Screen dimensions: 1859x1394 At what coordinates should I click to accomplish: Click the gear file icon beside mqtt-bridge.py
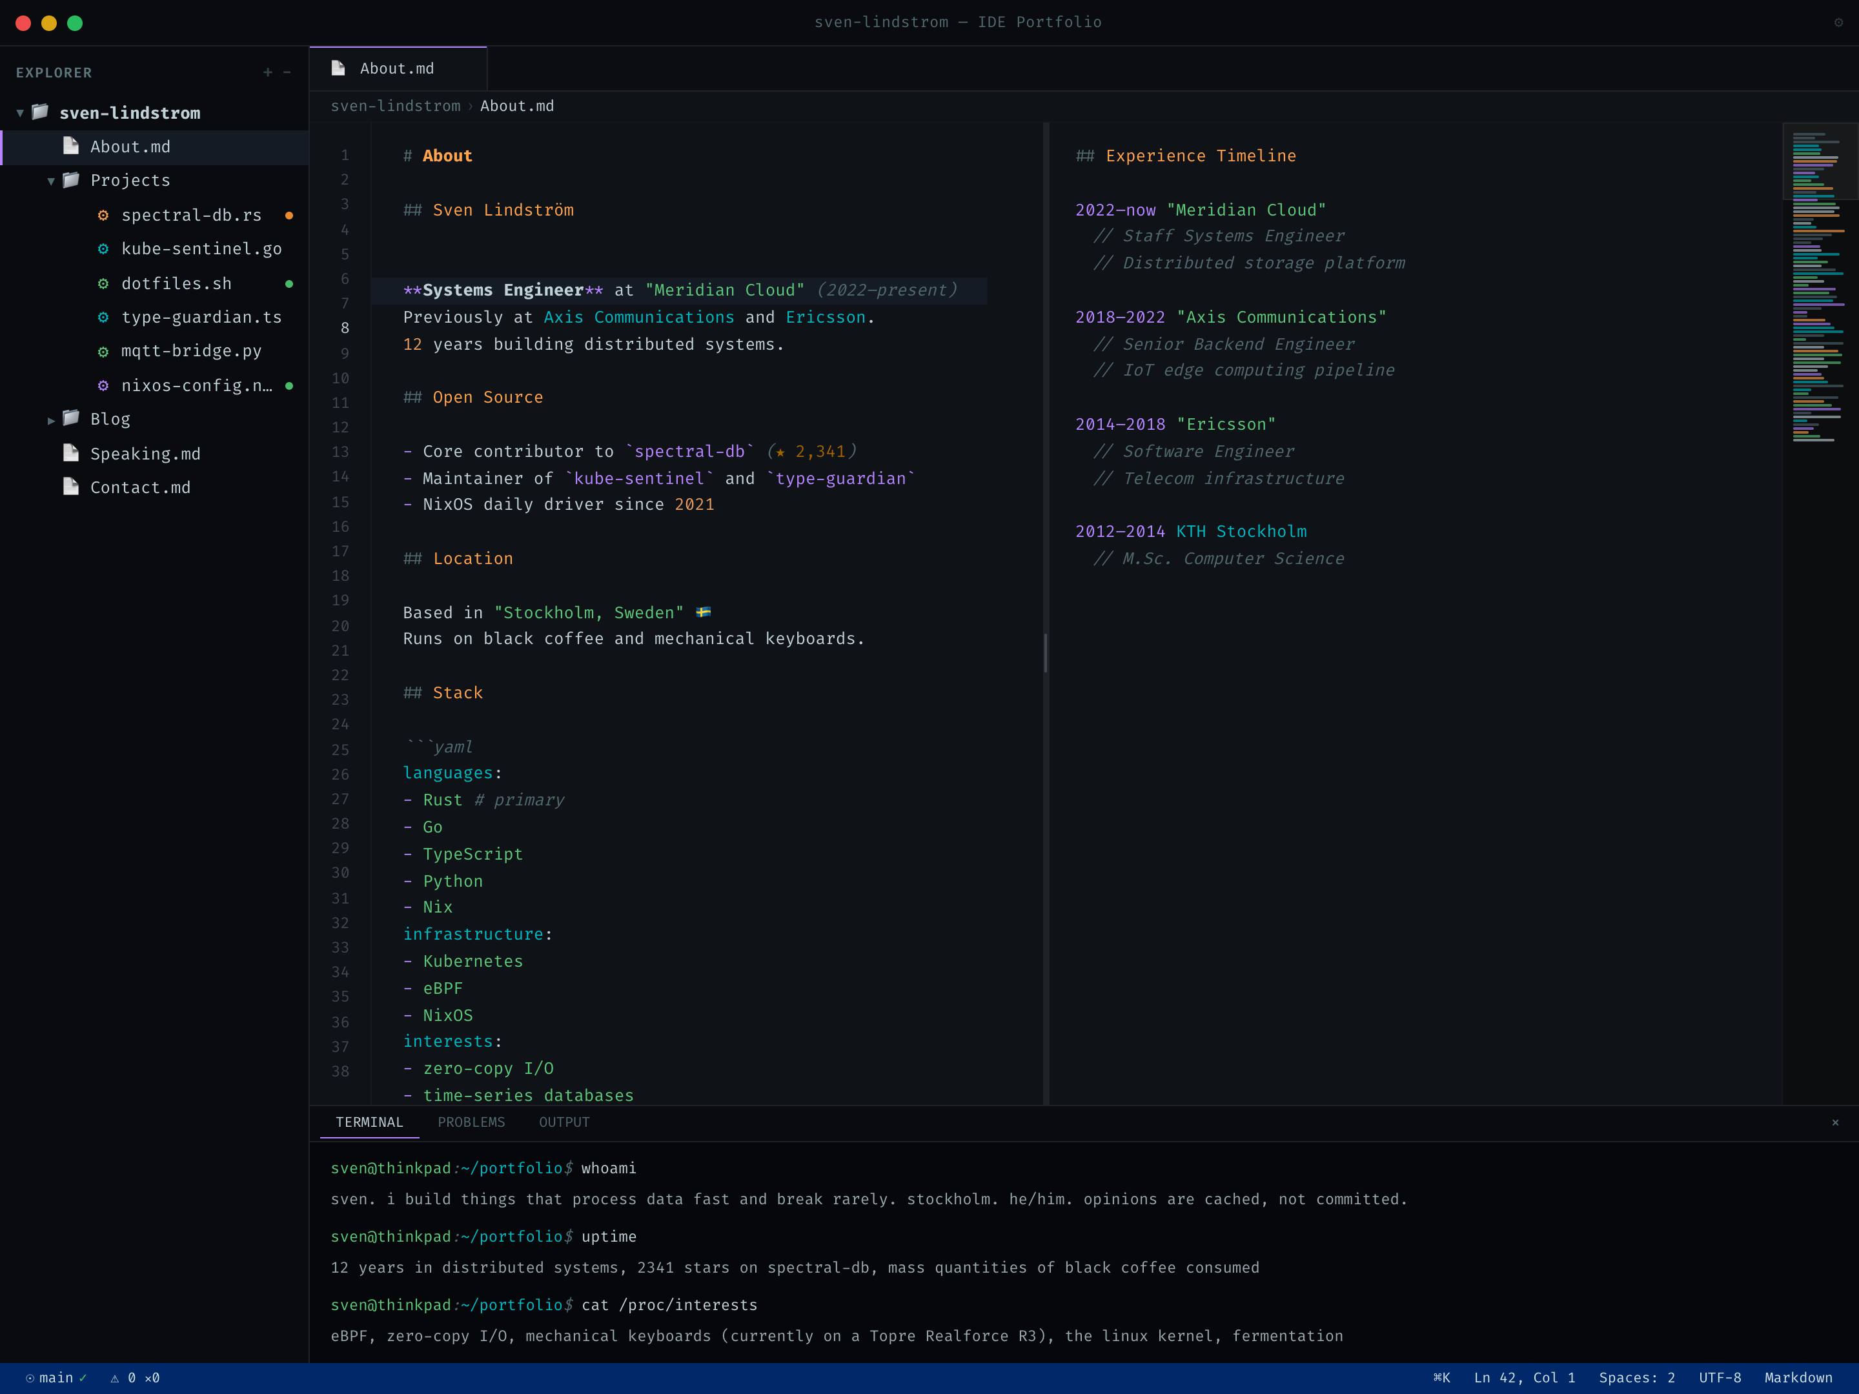point(103,351)
